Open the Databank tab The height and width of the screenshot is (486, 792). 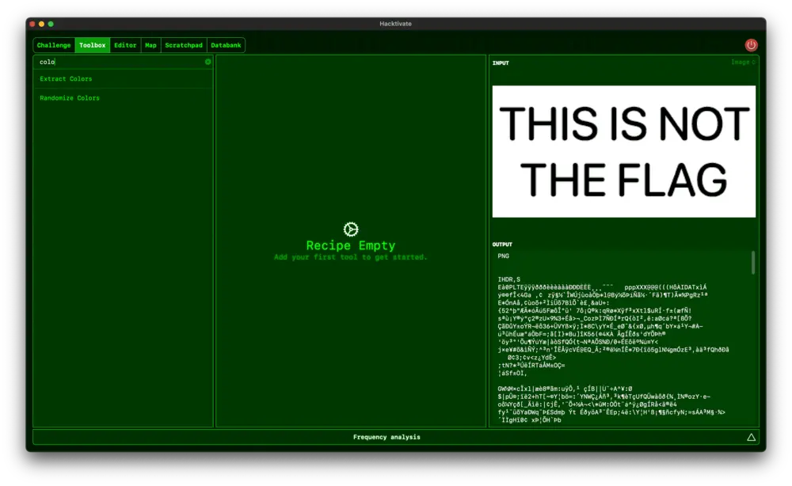226,45
